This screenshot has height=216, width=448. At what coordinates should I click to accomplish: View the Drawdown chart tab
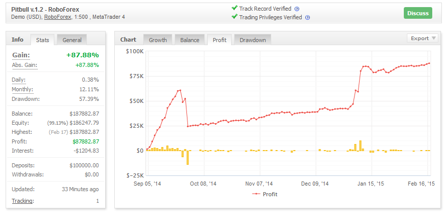(x=252, y=40)
